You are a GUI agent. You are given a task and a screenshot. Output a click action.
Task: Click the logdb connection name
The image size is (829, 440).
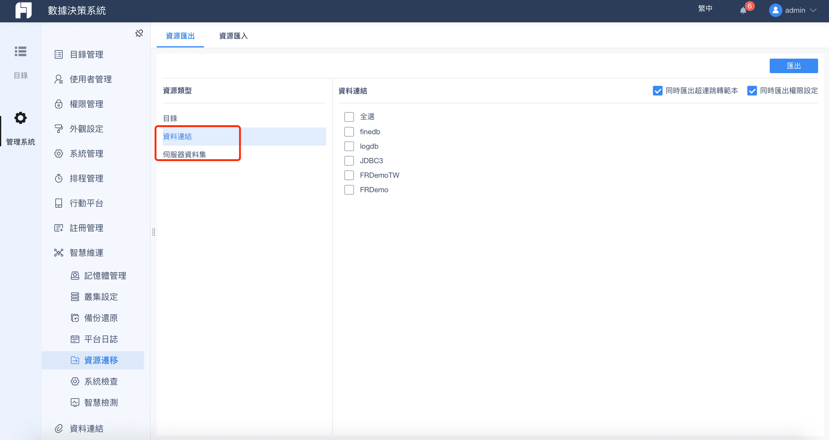point(369,146)
